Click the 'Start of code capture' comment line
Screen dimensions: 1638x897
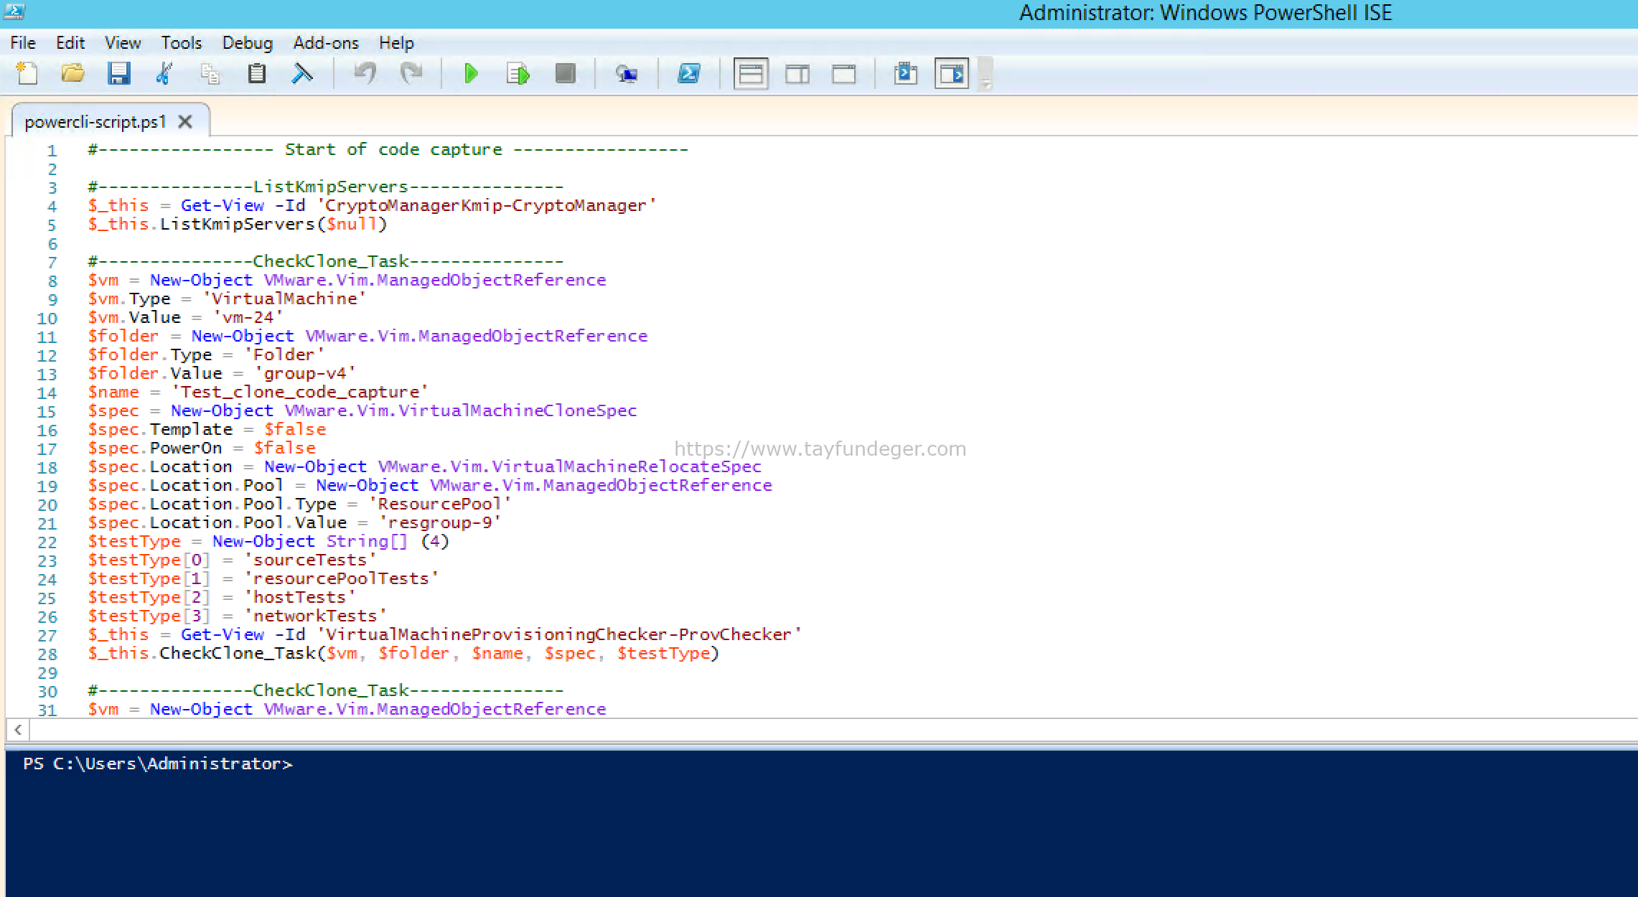coord(388,150)
